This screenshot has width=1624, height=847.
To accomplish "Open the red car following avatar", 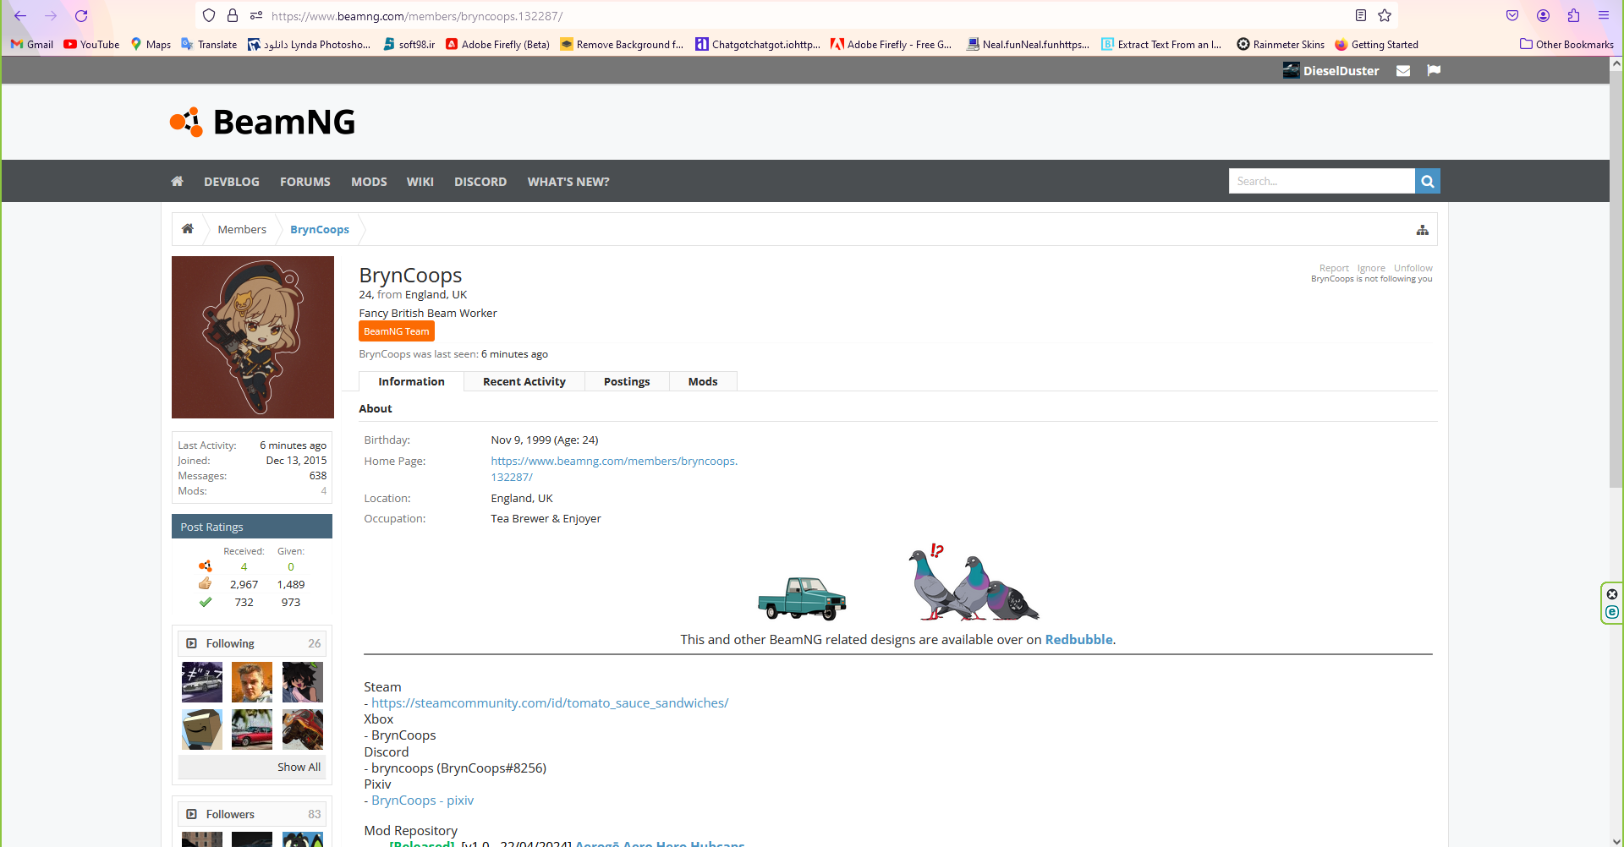I will [x=252, y=730].
